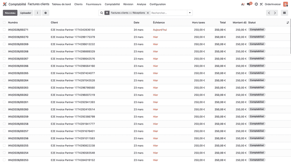Switch to list view icon
This screenshot has width=291, height=163.
(284, 13)
